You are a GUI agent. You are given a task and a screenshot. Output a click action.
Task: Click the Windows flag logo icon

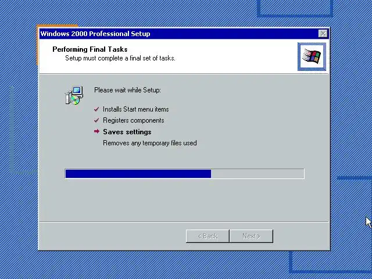[x=312, y=56]
